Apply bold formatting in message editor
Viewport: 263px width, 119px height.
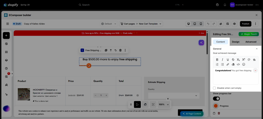click(217, 60)
